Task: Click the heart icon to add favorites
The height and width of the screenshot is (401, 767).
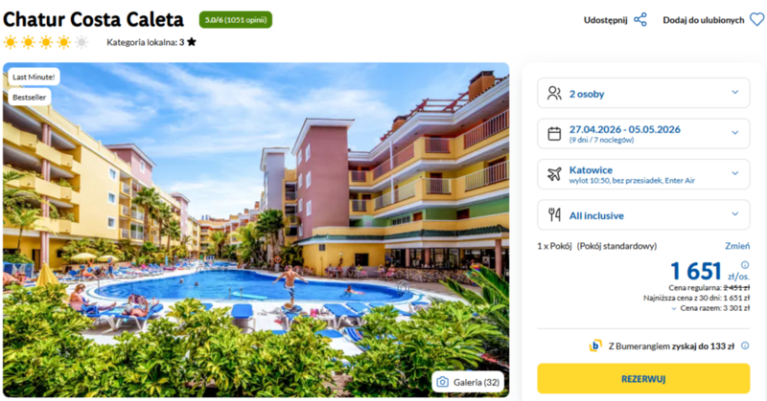Action: click(x=756, y=20)
